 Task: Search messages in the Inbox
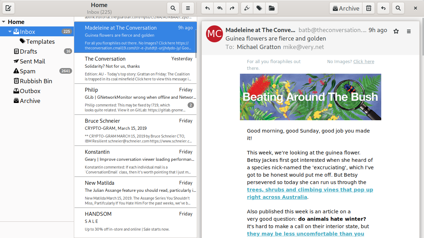click(x=173, y=8)
